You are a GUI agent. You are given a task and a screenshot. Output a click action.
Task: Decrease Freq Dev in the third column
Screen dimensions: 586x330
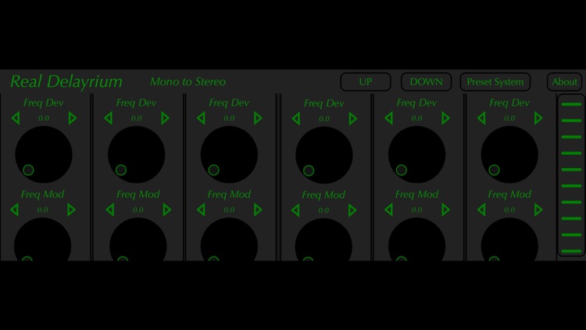[x=201, y=118]
